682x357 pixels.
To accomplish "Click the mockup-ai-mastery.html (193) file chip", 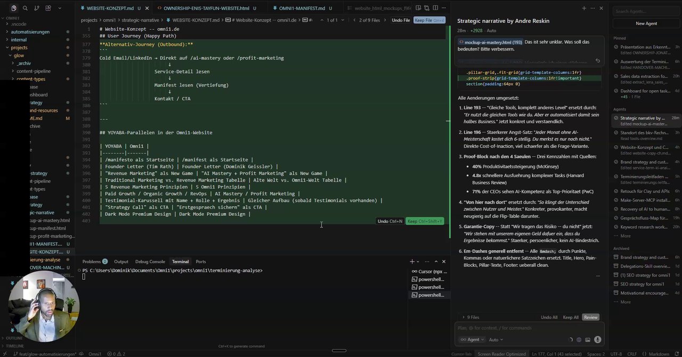I will point(490,42).
